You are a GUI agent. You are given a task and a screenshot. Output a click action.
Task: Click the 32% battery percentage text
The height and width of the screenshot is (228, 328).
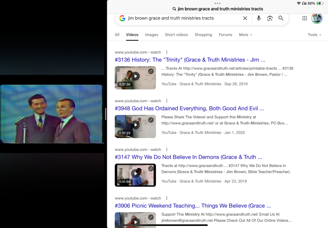coord(311,3)
